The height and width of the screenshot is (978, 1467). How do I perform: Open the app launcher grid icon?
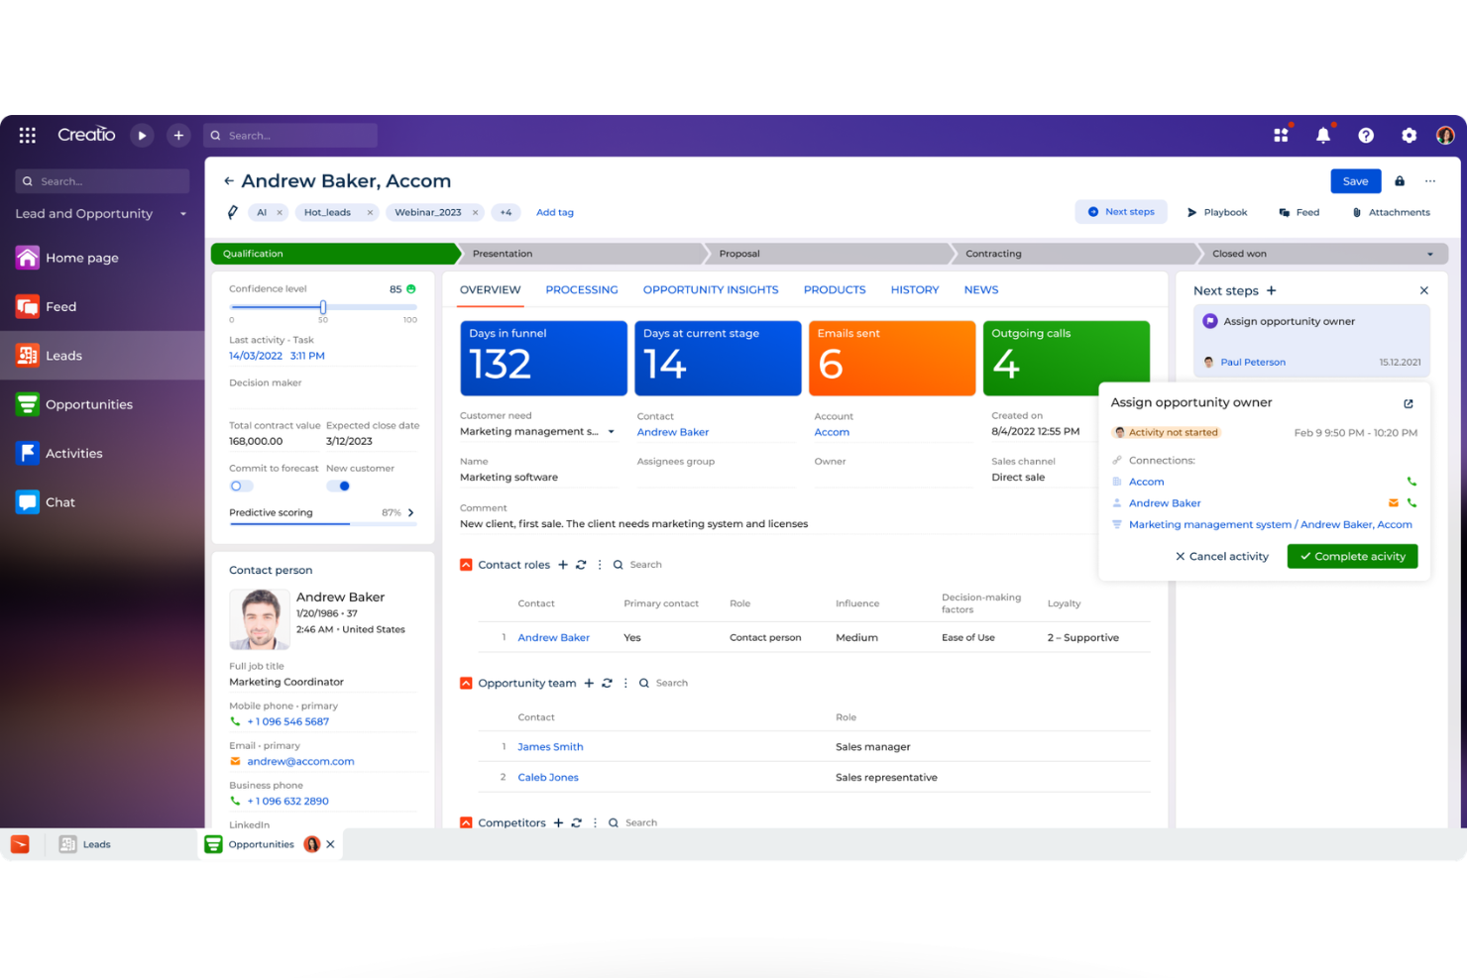pos(28,135)
